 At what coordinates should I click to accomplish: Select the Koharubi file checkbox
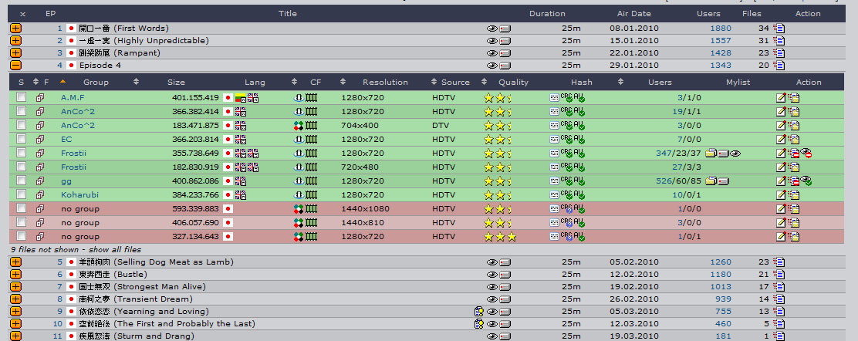(21, 194)
